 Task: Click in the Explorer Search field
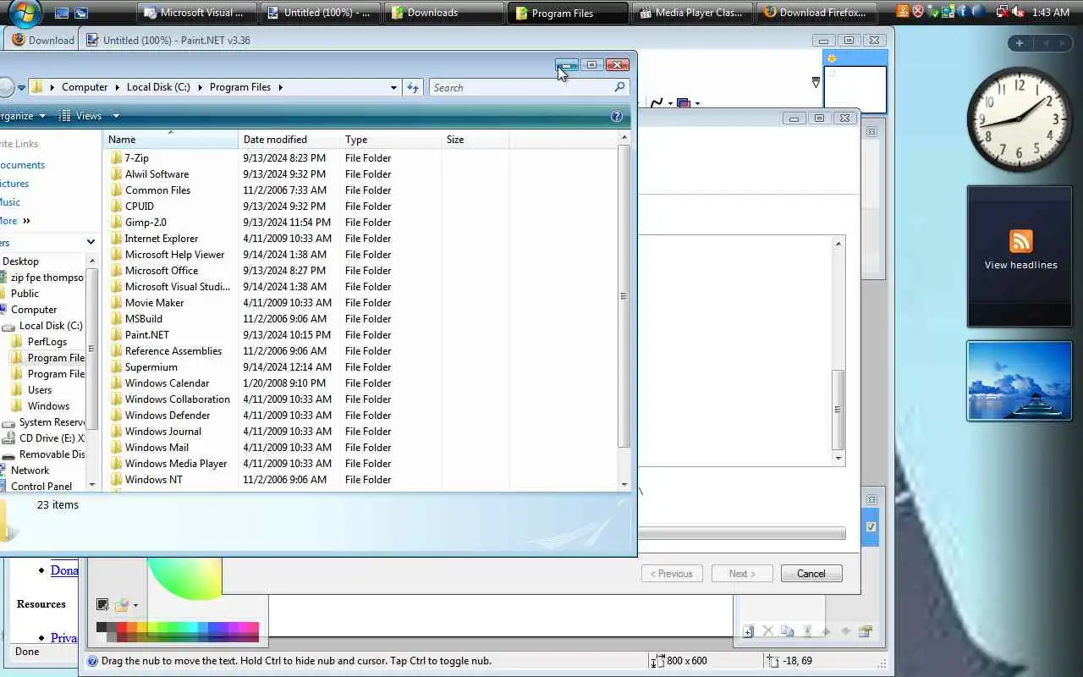[521, 87]
